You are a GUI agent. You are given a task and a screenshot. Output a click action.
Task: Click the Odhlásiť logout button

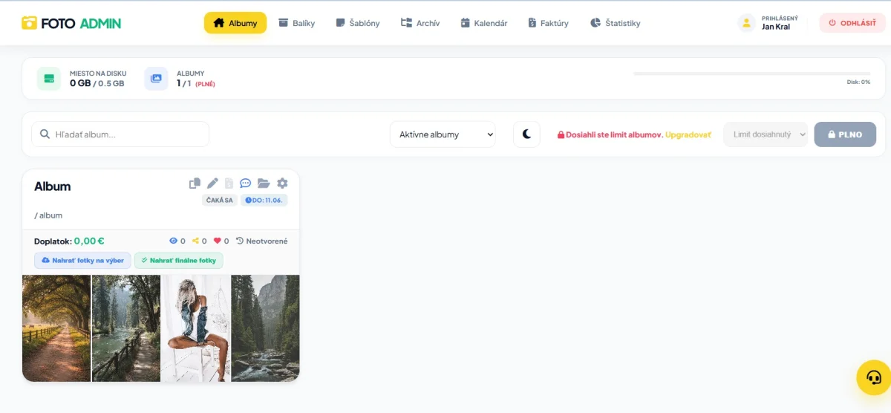click(852, 23)
